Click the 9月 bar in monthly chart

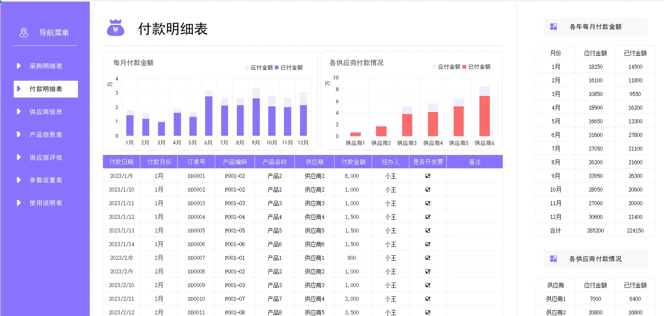click(256, 117)
